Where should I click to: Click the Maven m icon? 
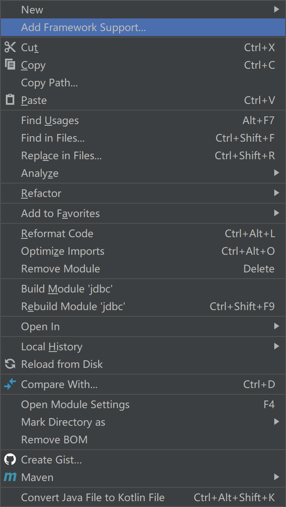[x=10, y=477]
